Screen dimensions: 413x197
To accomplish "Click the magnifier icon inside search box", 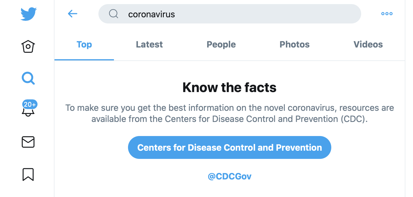I will pyautogui.click(x=113, y=13).
